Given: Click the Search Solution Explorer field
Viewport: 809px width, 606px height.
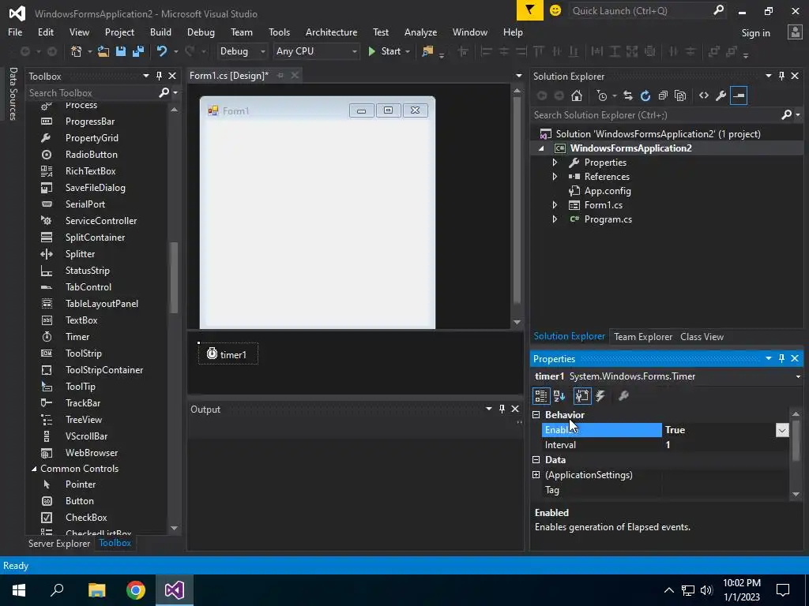Looking at the screenshot, I should tap(657, 115).
